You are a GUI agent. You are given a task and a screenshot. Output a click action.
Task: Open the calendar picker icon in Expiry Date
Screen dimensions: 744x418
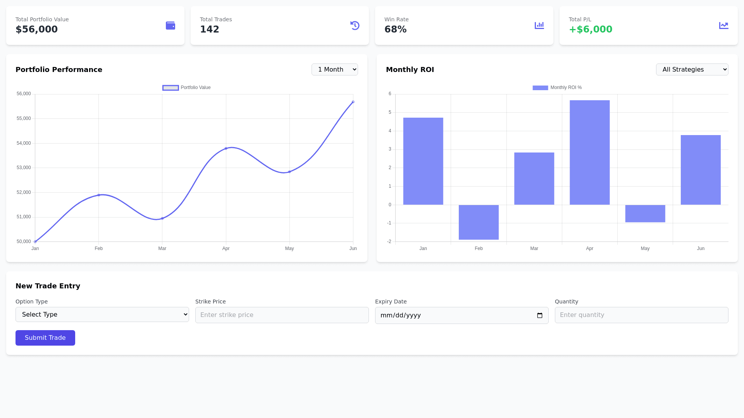pos(540,315)
